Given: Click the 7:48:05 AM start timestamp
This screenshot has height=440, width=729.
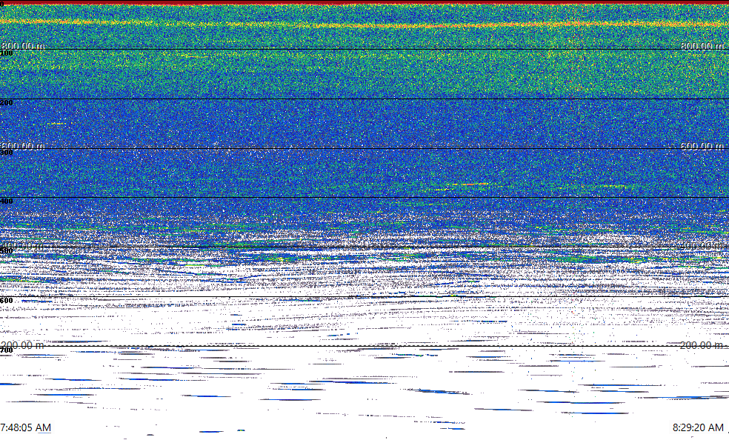Looking at the screenshot, I should 26,427.
